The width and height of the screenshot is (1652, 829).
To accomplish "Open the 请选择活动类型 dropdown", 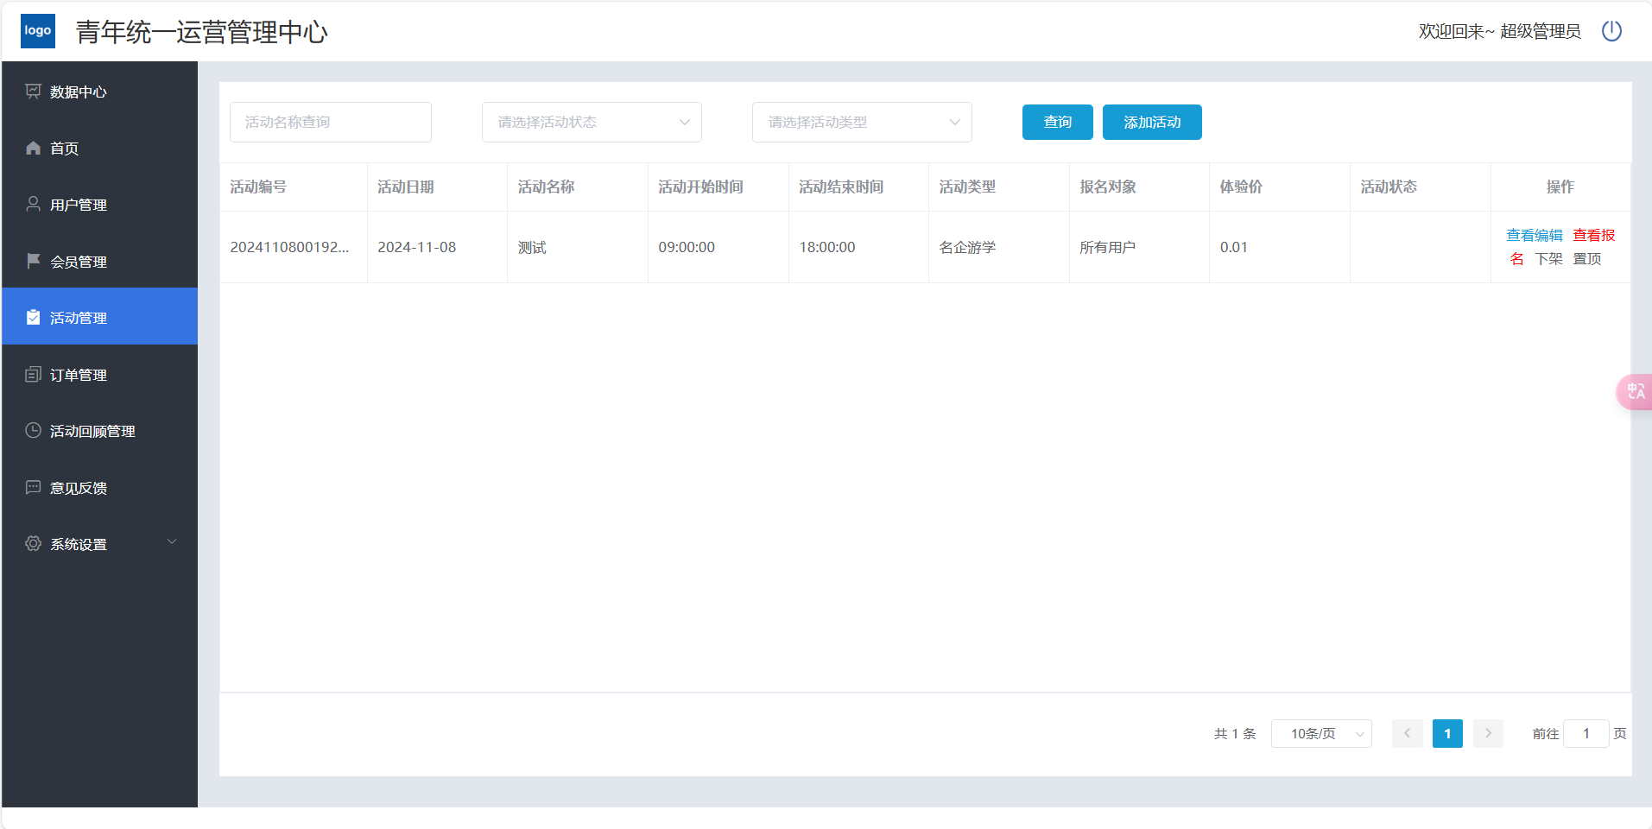I will 862,122.
